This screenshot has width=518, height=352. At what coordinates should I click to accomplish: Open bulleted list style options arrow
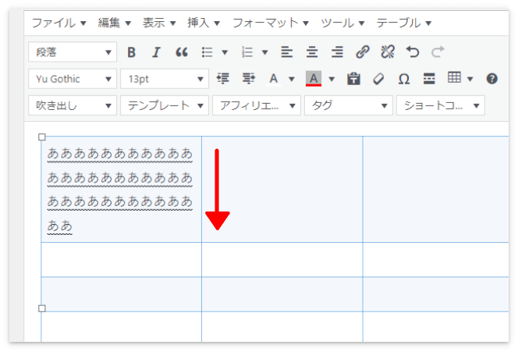pyautogui.click(x=225, y=52)
